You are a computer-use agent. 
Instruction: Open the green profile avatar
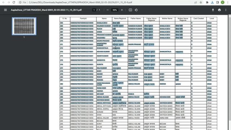pos(223,3)
